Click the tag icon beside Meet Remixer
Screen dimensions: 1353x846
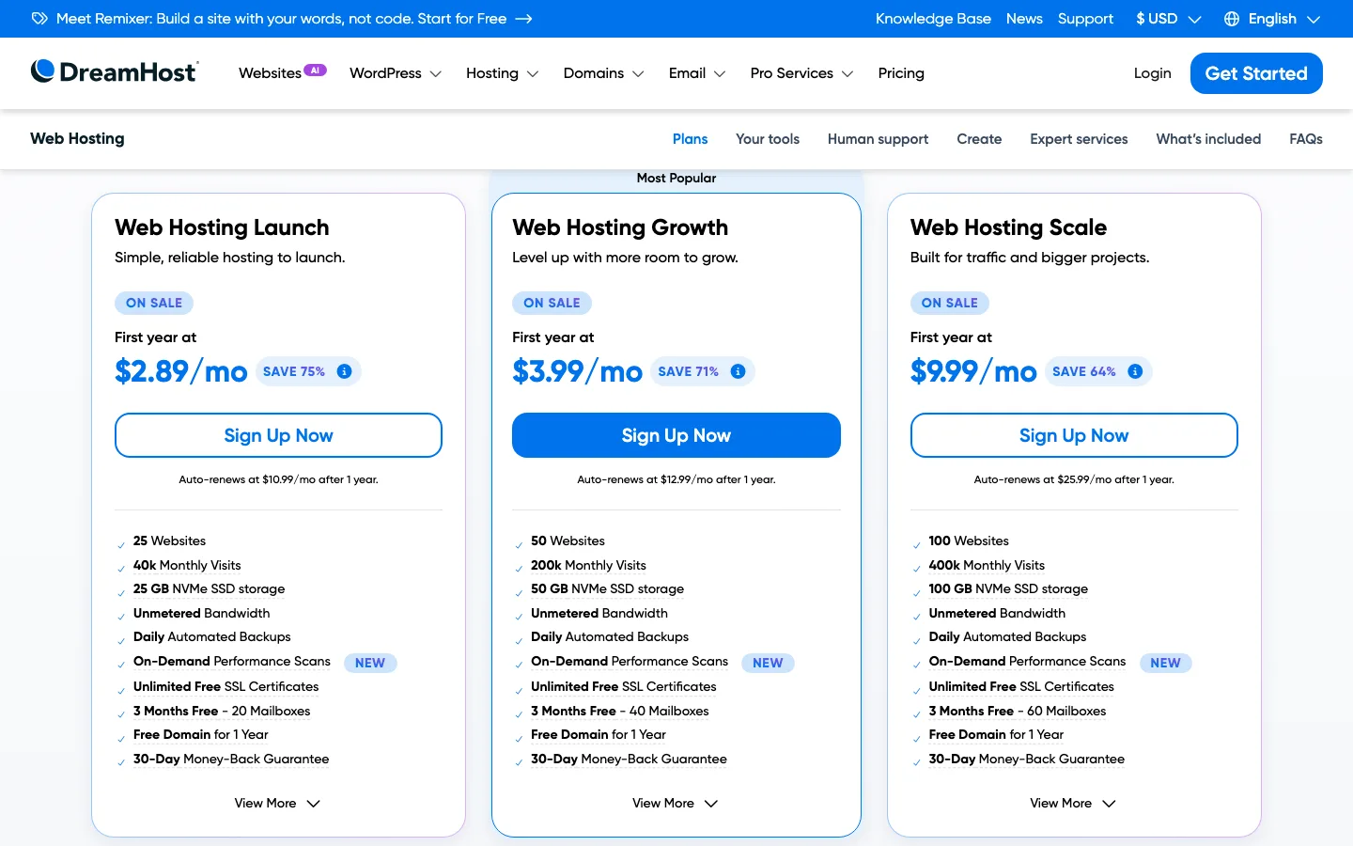point(39,19)
